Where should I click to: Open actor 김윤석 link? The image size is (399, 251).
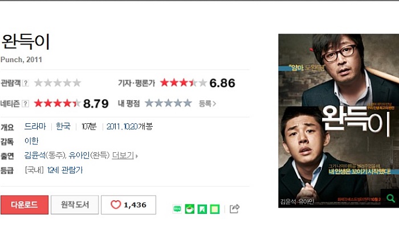click(x=35, y=155)
